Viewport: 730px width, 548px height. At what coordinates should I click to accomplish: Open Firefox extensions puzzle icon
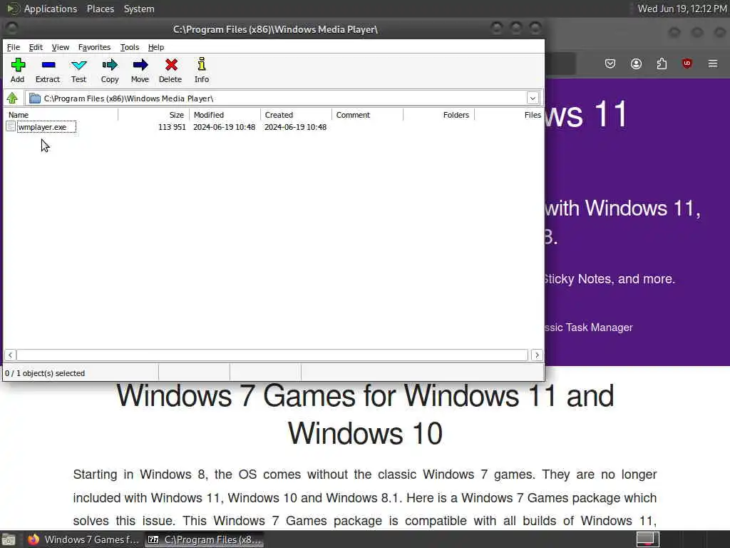point(662,64)
